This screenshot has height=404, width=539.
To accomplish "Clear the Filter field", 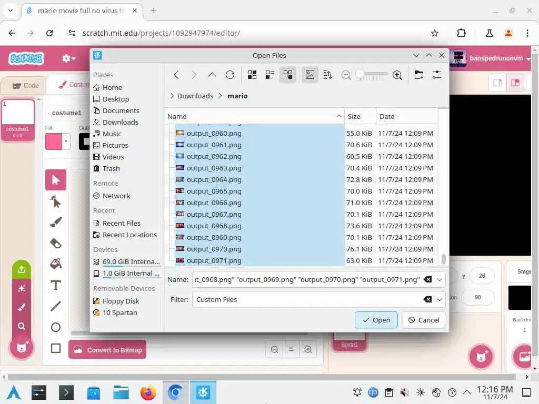I will click(427, 299).
